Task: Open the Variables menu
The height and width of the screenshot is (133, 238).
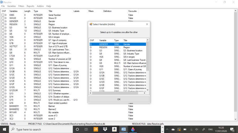Action: click(x=12, y=6)
